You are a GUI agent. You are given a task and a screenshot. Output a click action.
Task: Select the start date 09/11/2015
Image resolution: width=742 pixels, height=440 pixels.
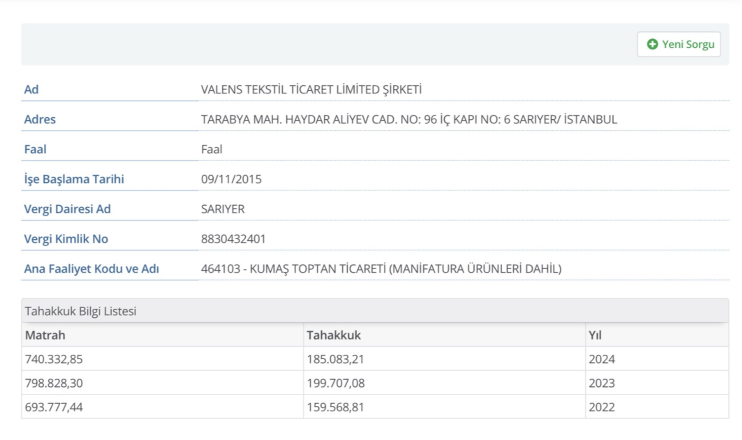(x=231, y=179)
